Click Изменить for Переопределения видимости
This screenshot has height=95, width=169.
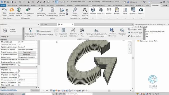coord(27,52)
